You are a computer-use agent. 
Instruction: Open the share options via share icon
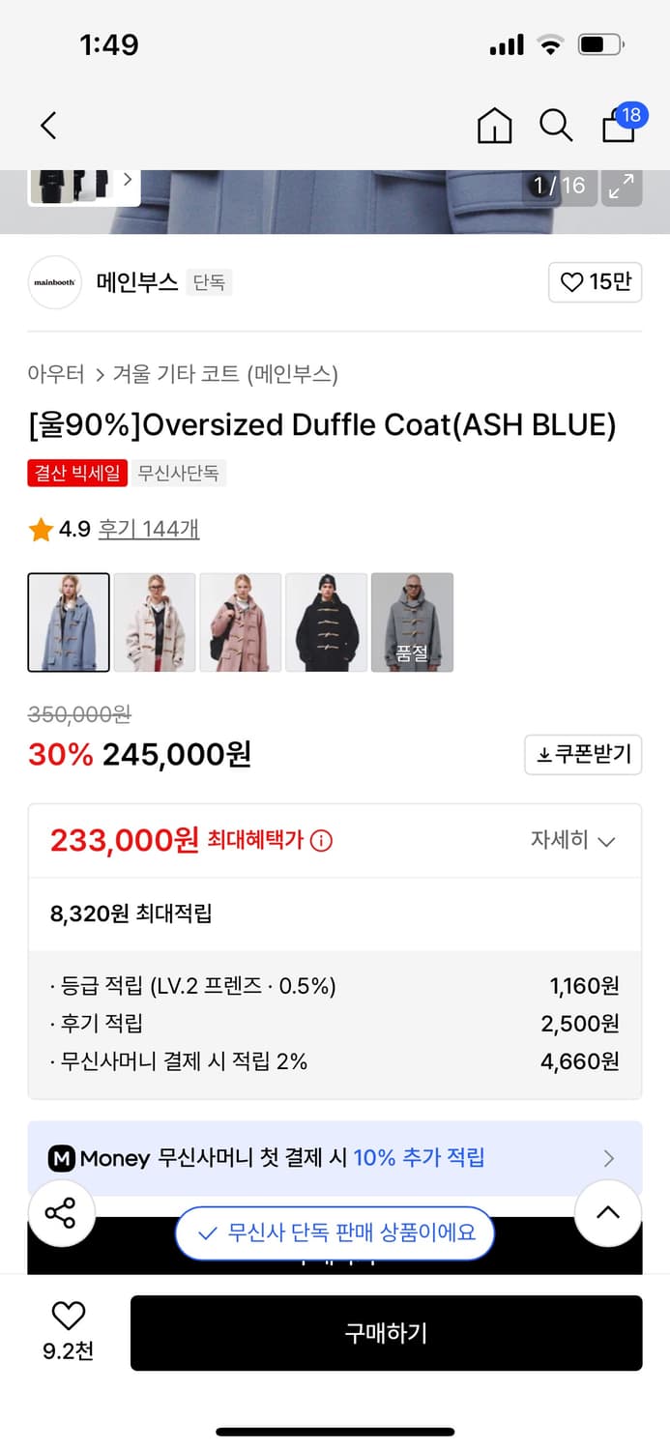pos(61,1212)
